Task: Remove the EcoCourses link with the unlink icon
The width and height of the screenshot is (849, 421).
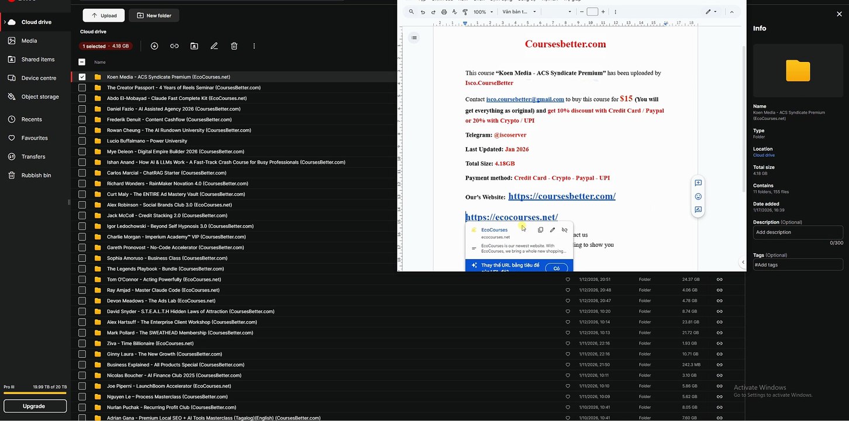Action: click(564, 230)
